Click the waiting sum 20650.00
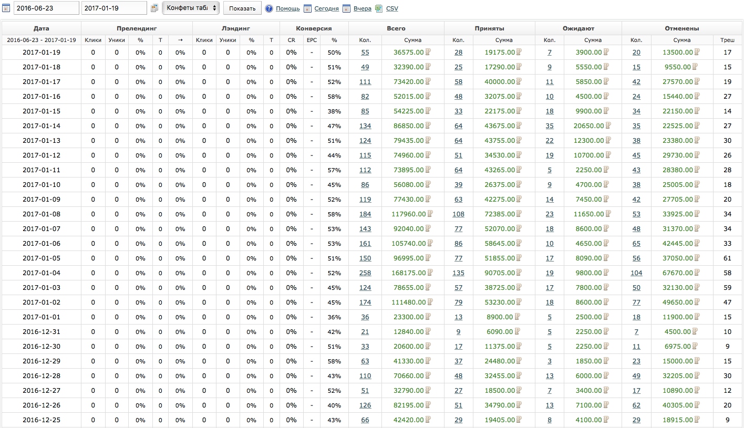The width and height of the screenshot is (744, 428). 590,126
